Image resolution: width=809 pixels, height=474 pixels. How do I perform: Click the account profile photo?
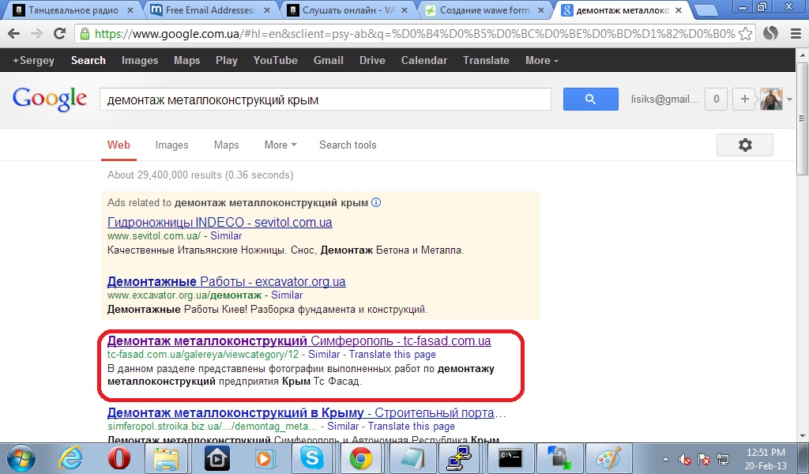771,99
